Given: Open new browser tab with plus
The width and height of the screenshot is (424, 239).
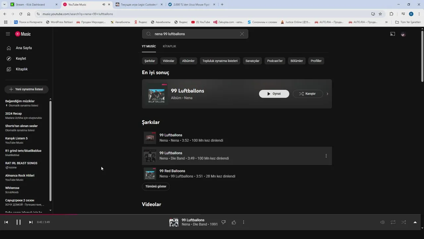Looking at the screenshot, I should [222, 5].
